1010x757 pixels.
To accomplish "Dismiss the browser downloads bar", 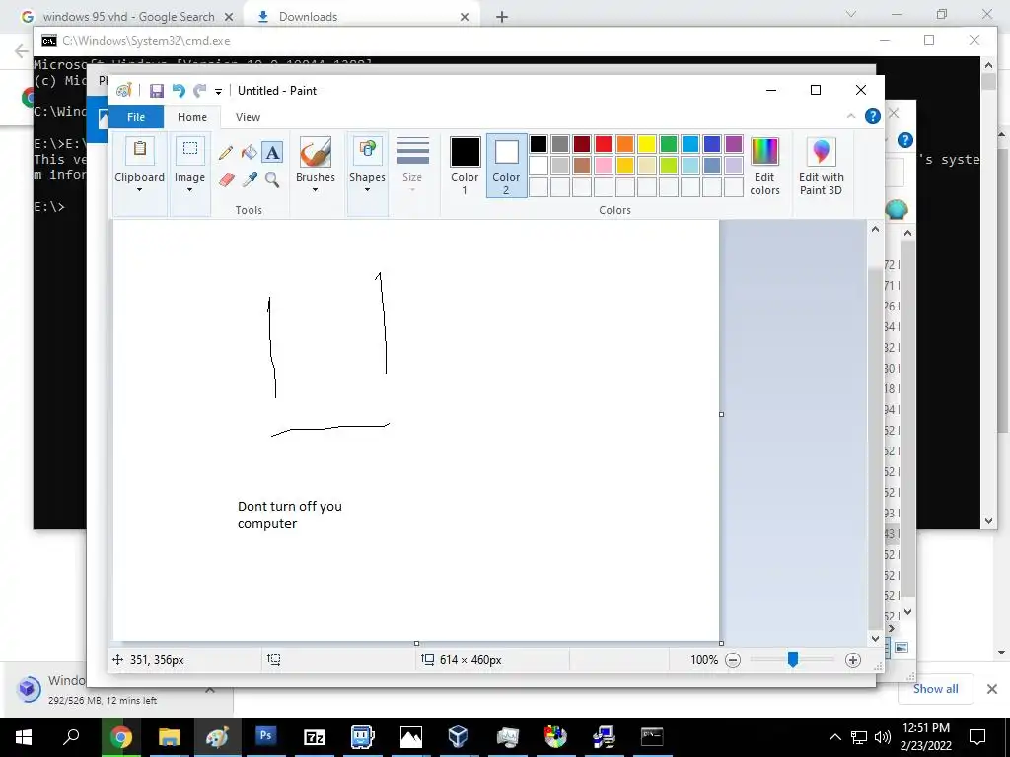I will tap(992, 689).
